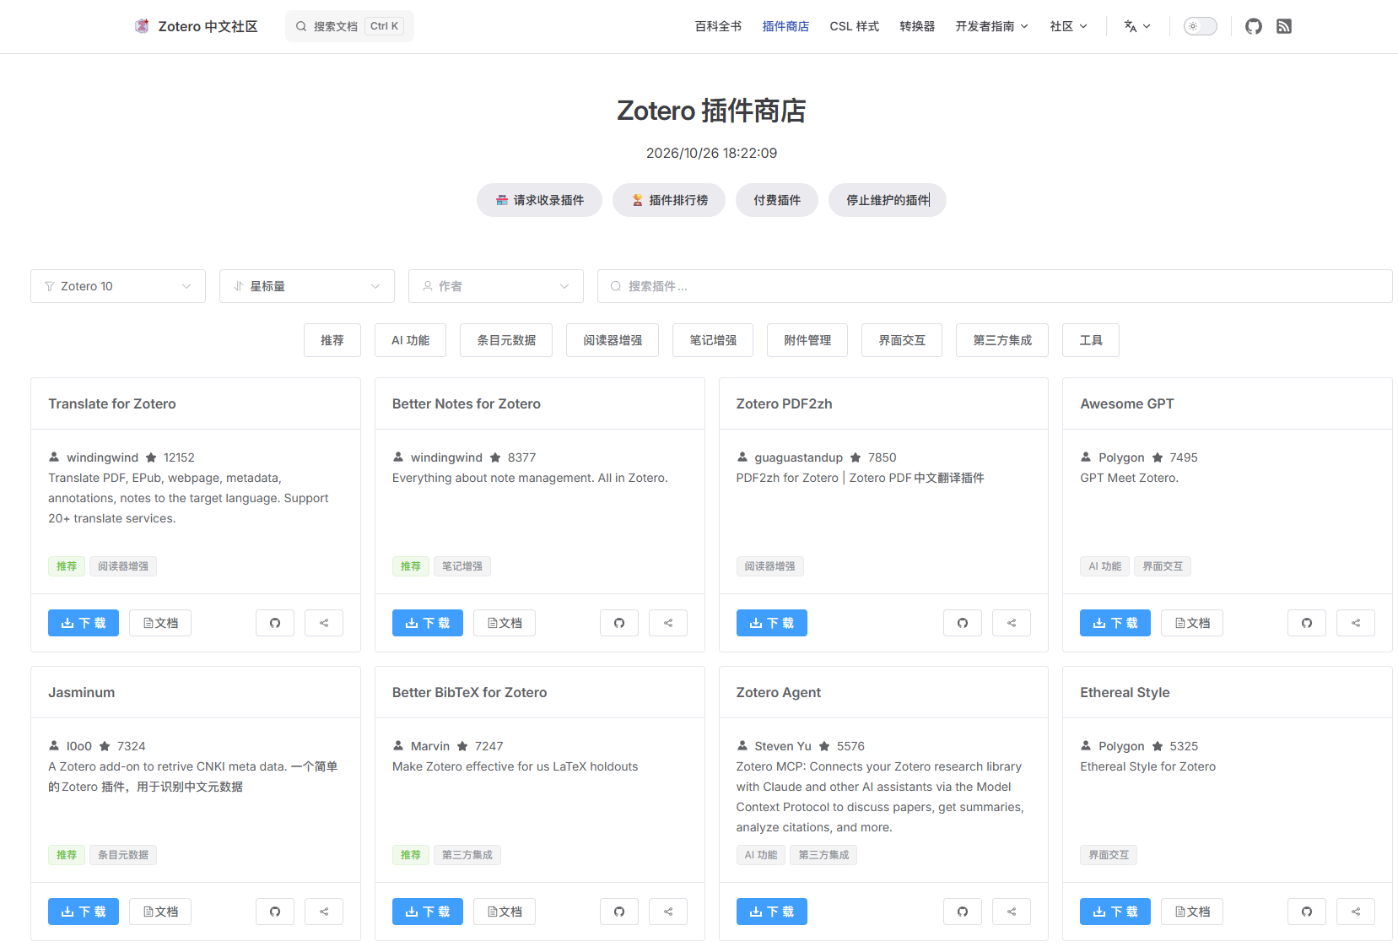Share the Jasminum plugin
This screenshot has width=1398, height=947.
[324, 912]
